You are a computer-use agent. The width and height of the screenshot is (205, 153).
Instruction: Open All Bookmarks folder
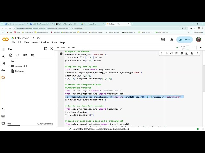(198, 32)
